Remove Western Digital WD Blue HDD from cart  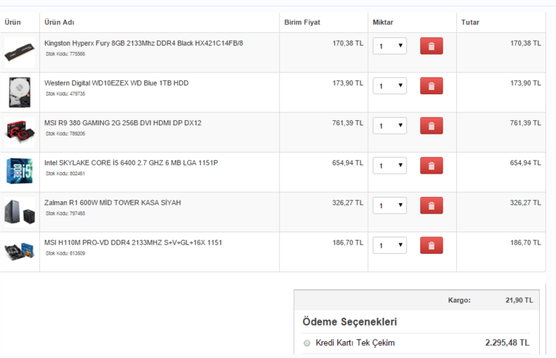point(431,86)
